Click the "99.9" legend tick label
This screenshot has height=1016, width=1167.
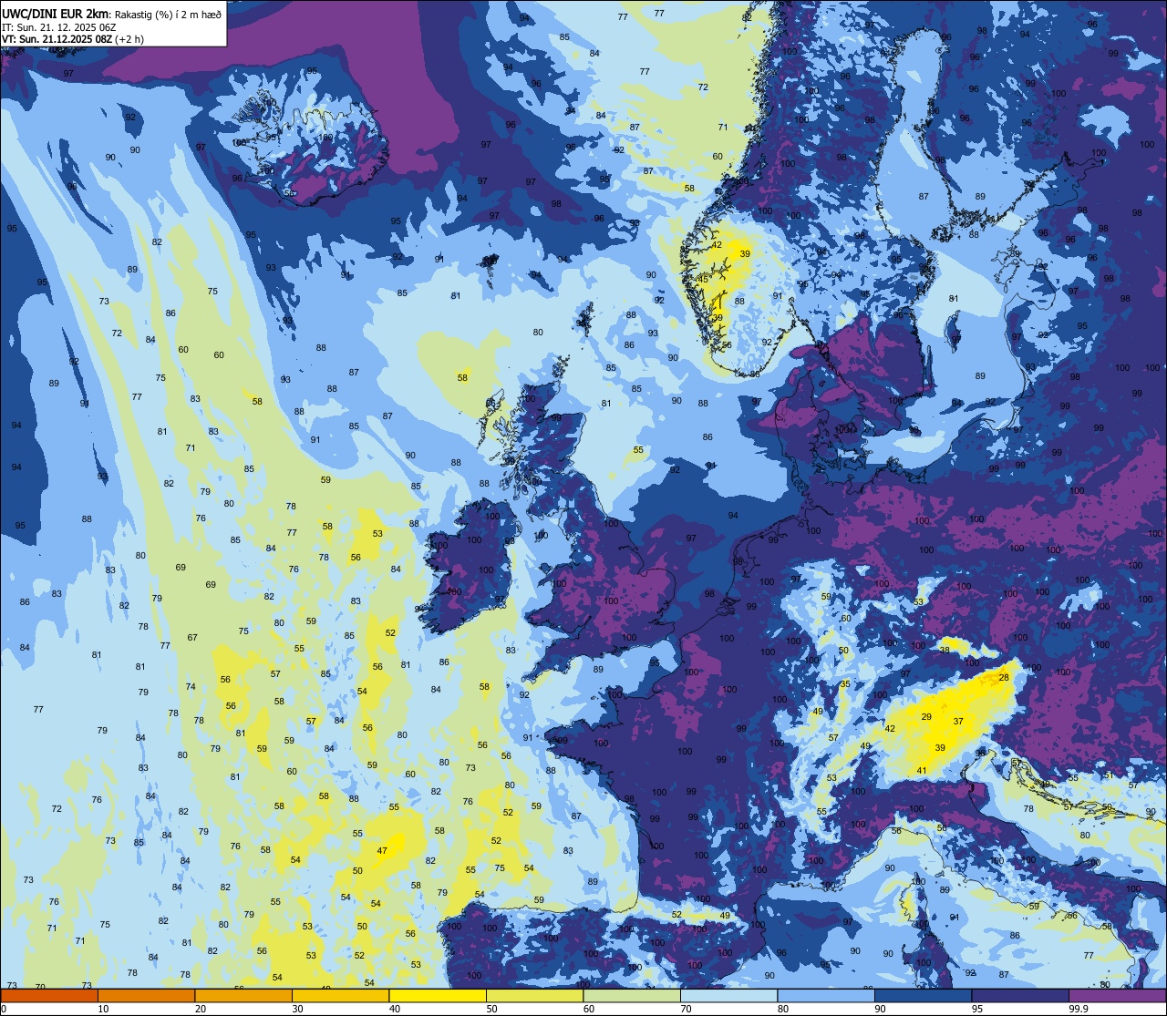(1079, 1009)
